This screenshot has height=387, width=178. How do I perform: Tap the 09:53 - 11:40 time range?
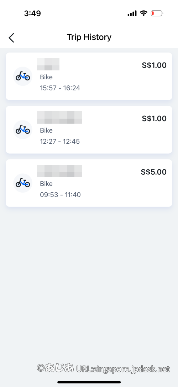(x=60, y=195)
